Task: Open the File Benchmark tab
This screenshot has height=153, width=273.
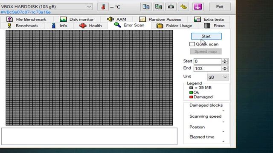Action: point(26,19)
